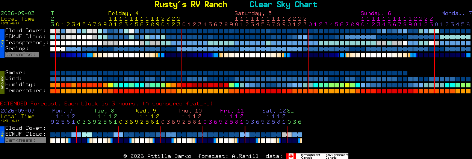Click the Canadian flag icon
472x159 pixels.
[x=291, y=156]
